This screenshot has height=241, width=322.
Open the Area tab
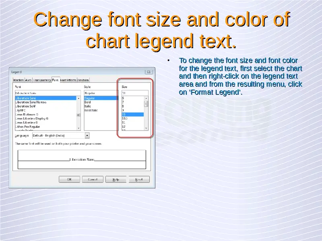(x=29, y=80)
